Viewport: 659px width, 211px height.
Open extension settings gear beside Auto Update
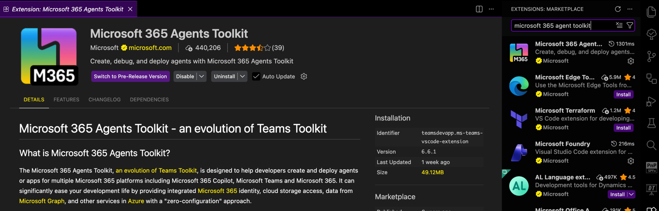[x=304, y=76]
